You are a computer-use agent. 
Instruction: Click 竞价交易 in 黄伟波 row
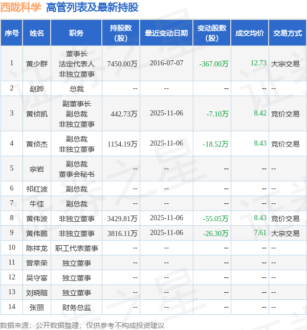click(285, 219)
